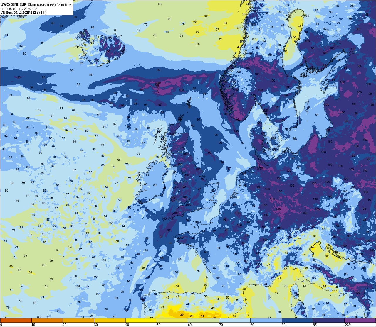Image resolution: width=376 pixels, height=327 pixels.
Task: Click the parameter label Rakastig (%) í 2 m hæð
Action: coord(54,4)
